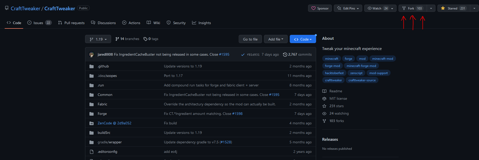Open the Insights tab

click(201, 23)
